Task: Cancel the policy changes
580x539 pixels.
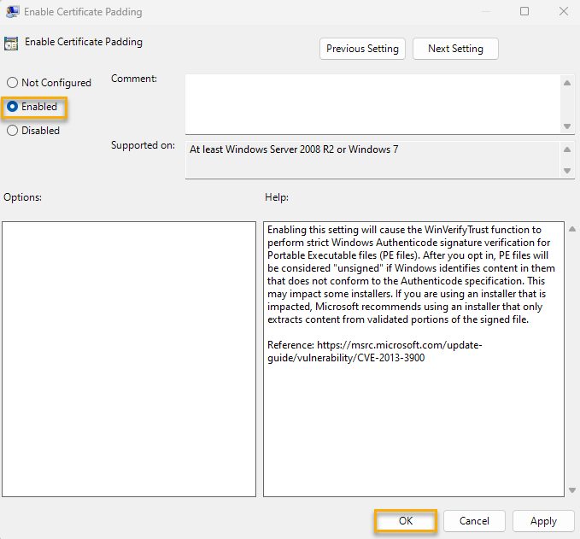Action: click(x=474, y=521)
